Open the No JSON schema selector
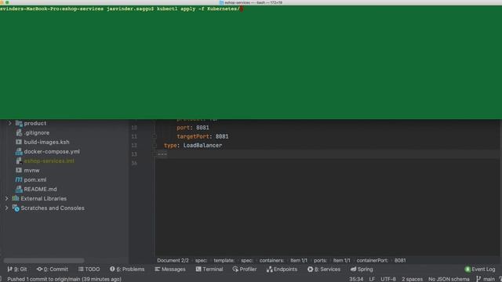This screenshot has width=502, height=282. click(449, 279)
